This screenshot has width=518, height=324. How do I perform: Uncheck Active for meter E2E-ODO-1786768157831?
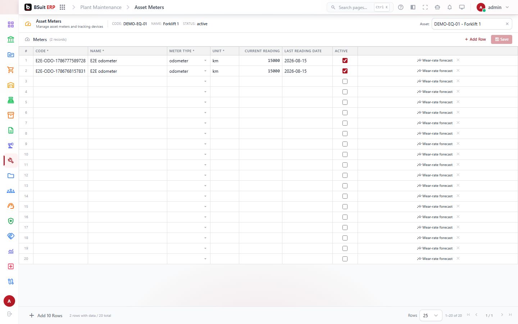tap(345, 71)
